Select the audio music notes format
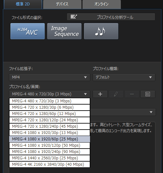 [101, 31]
